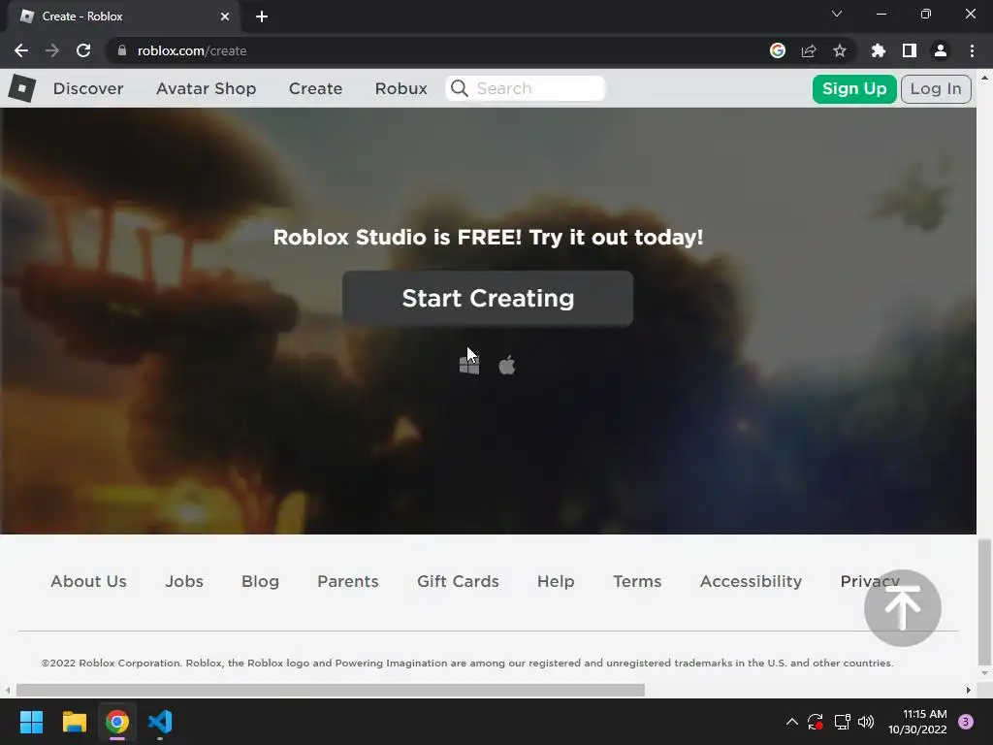Open the Parents footer link
Screen dimensions: 993x745
point(348,581)
